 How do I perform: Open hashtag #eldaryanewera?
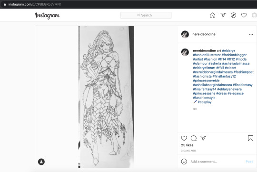tap(229, 89)
